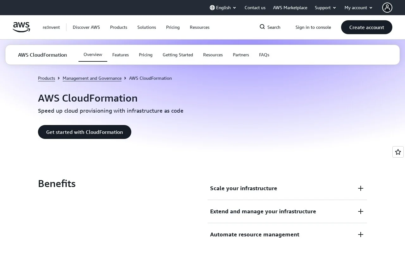Open the Solutions menu

click(146, 27)
